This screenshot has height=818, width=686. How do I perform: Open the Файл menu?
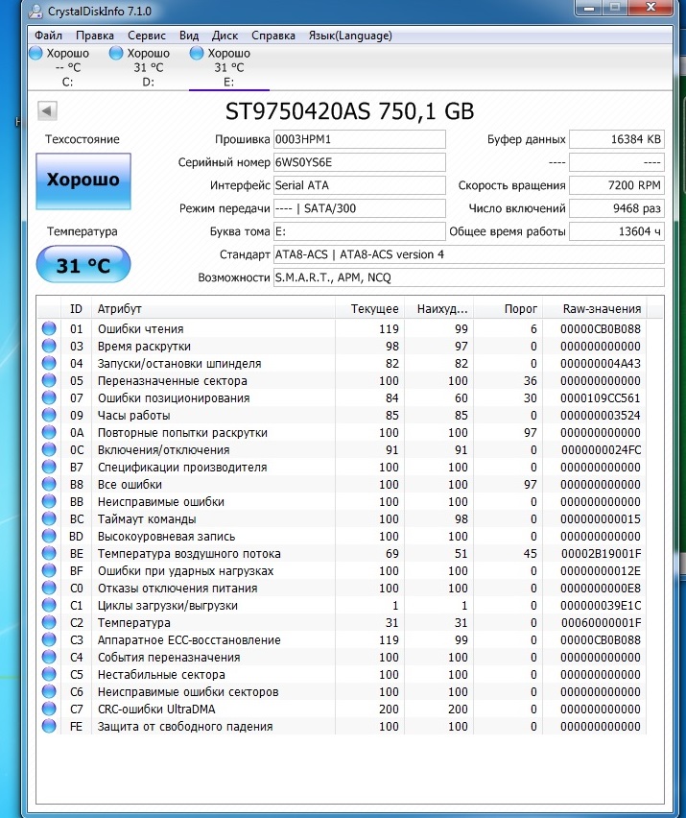point(48,36)
